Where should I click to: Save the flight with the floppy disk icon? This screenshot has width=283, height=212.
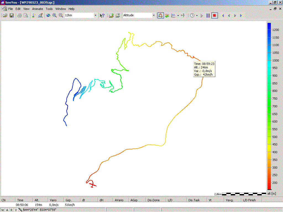(12, 15)
